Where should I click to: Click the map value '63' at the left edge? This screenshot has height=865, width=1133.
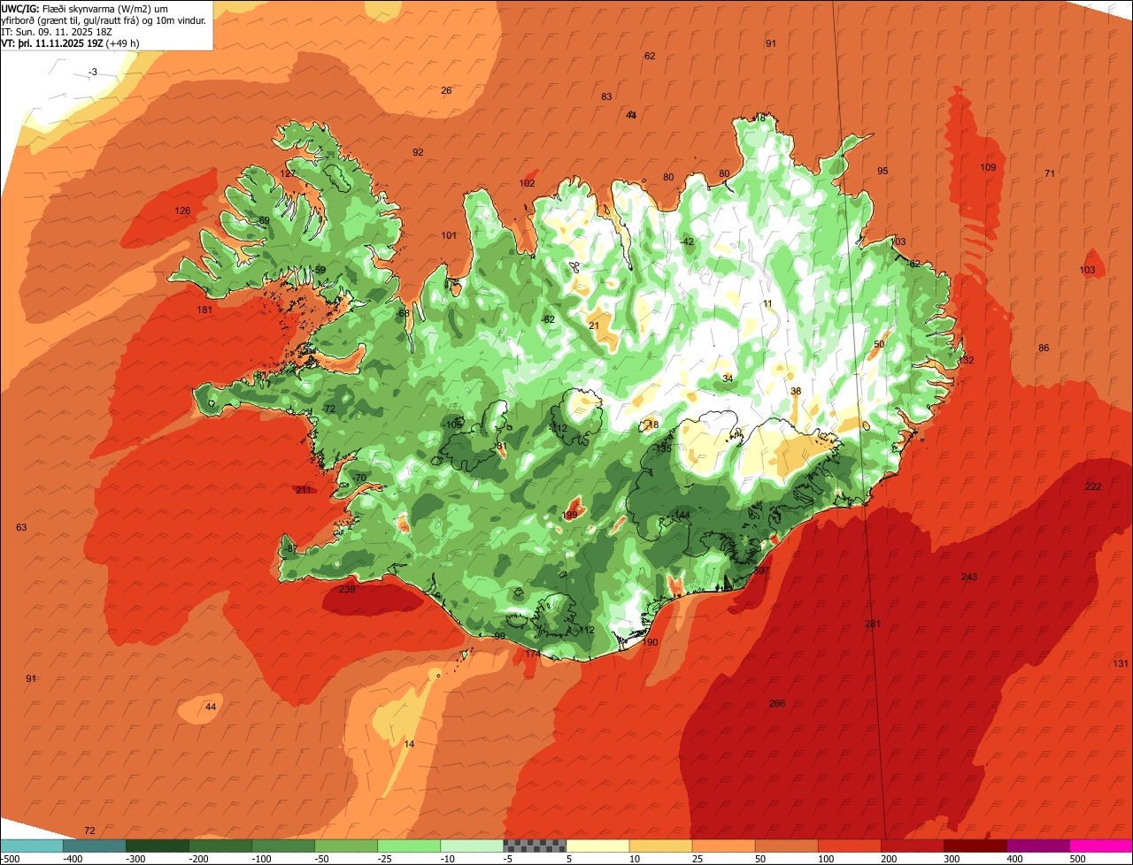[21, 528]
